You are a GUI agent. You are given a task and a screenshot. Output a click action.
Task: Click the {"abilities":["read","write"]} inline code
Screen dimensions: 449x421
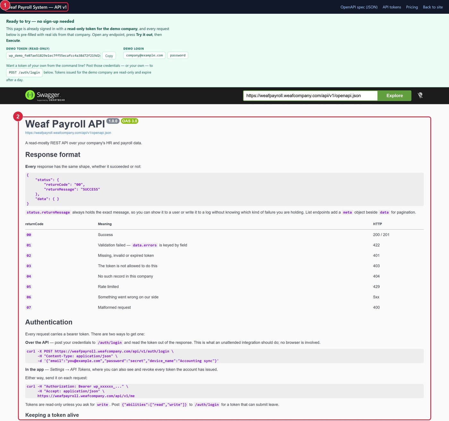click(x=154, y=405)
